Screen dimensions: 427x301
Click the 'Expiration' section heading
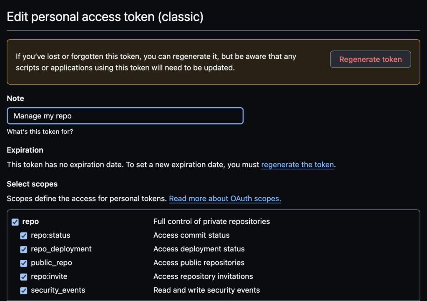tap(25, 150)
